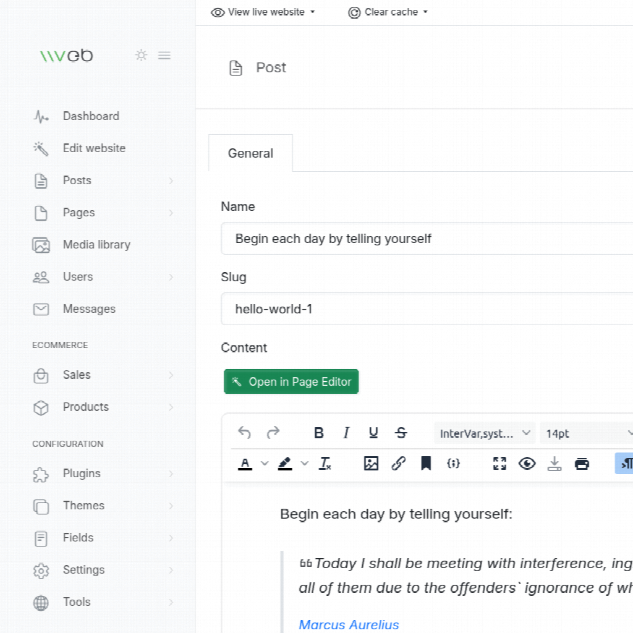Image resolution: width=633 pixels, height=633 pixels.
Task: Insert a link with the chain icon
Action: click(x=399, y=464)
